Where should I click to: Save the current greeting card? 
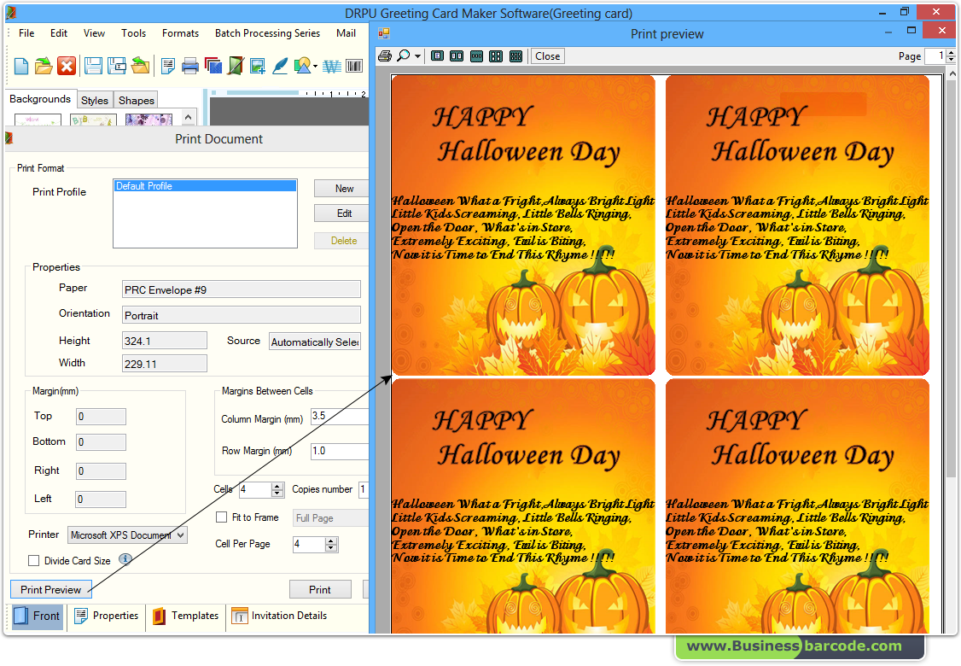(x=92, y=66)
